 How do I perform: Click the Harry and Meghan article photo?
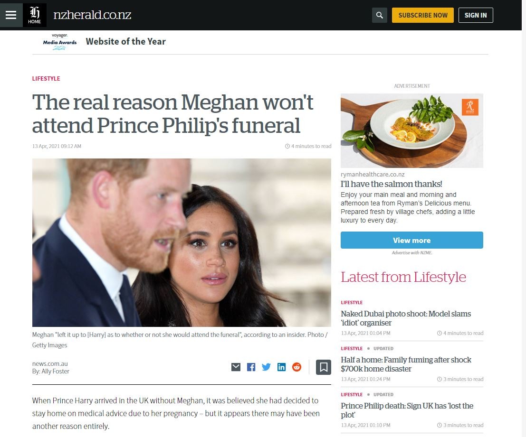point(182,242)
